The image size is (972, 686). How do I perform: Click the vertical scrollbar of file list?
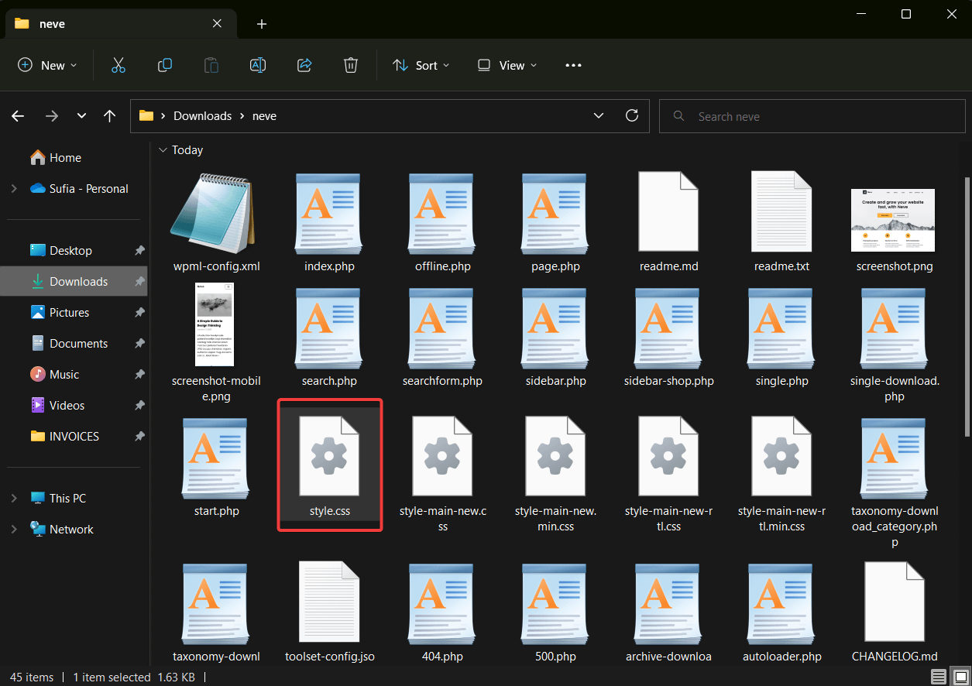coord(967,306)
